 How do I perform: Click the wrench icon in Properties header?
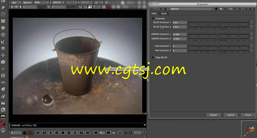pyautogui.click(x=165, y=9)
